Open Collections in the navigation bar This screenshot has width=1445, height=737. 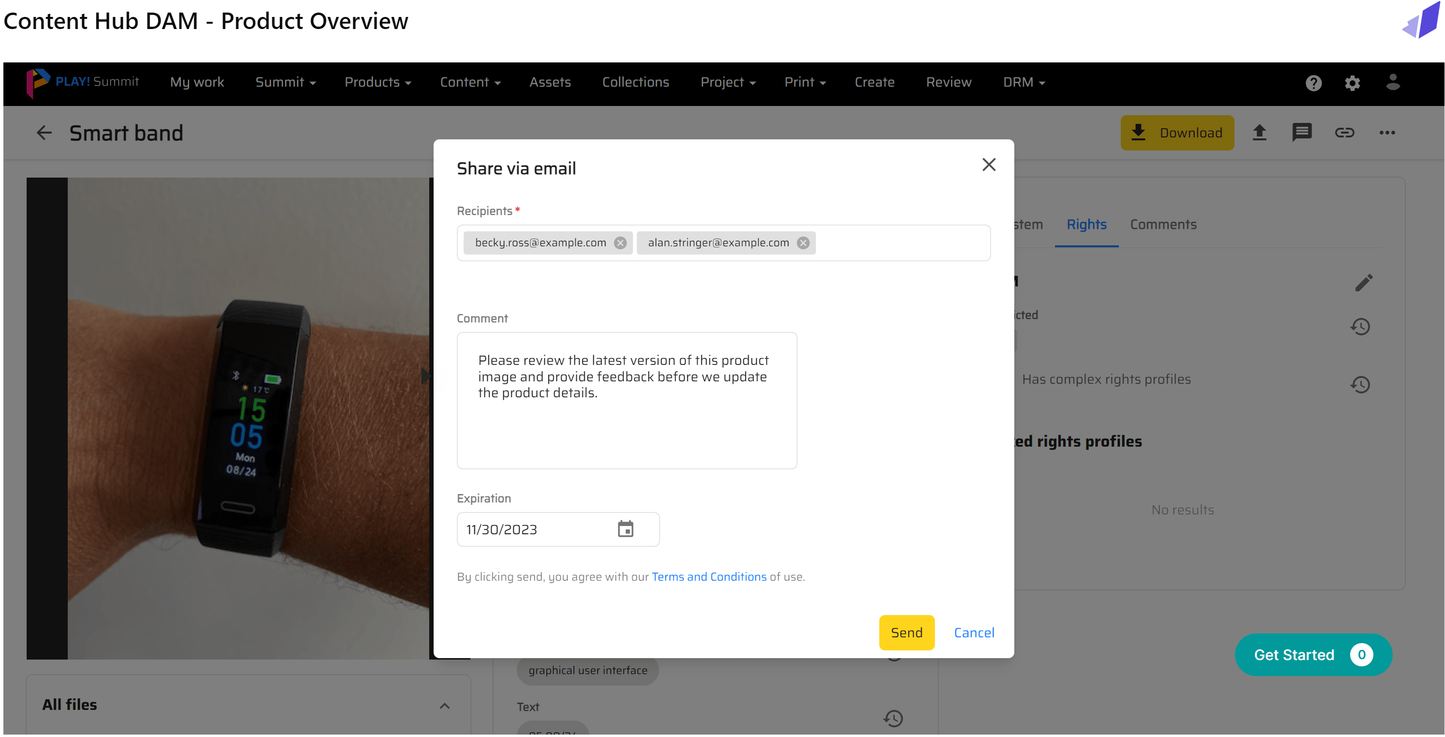[635, 82]
